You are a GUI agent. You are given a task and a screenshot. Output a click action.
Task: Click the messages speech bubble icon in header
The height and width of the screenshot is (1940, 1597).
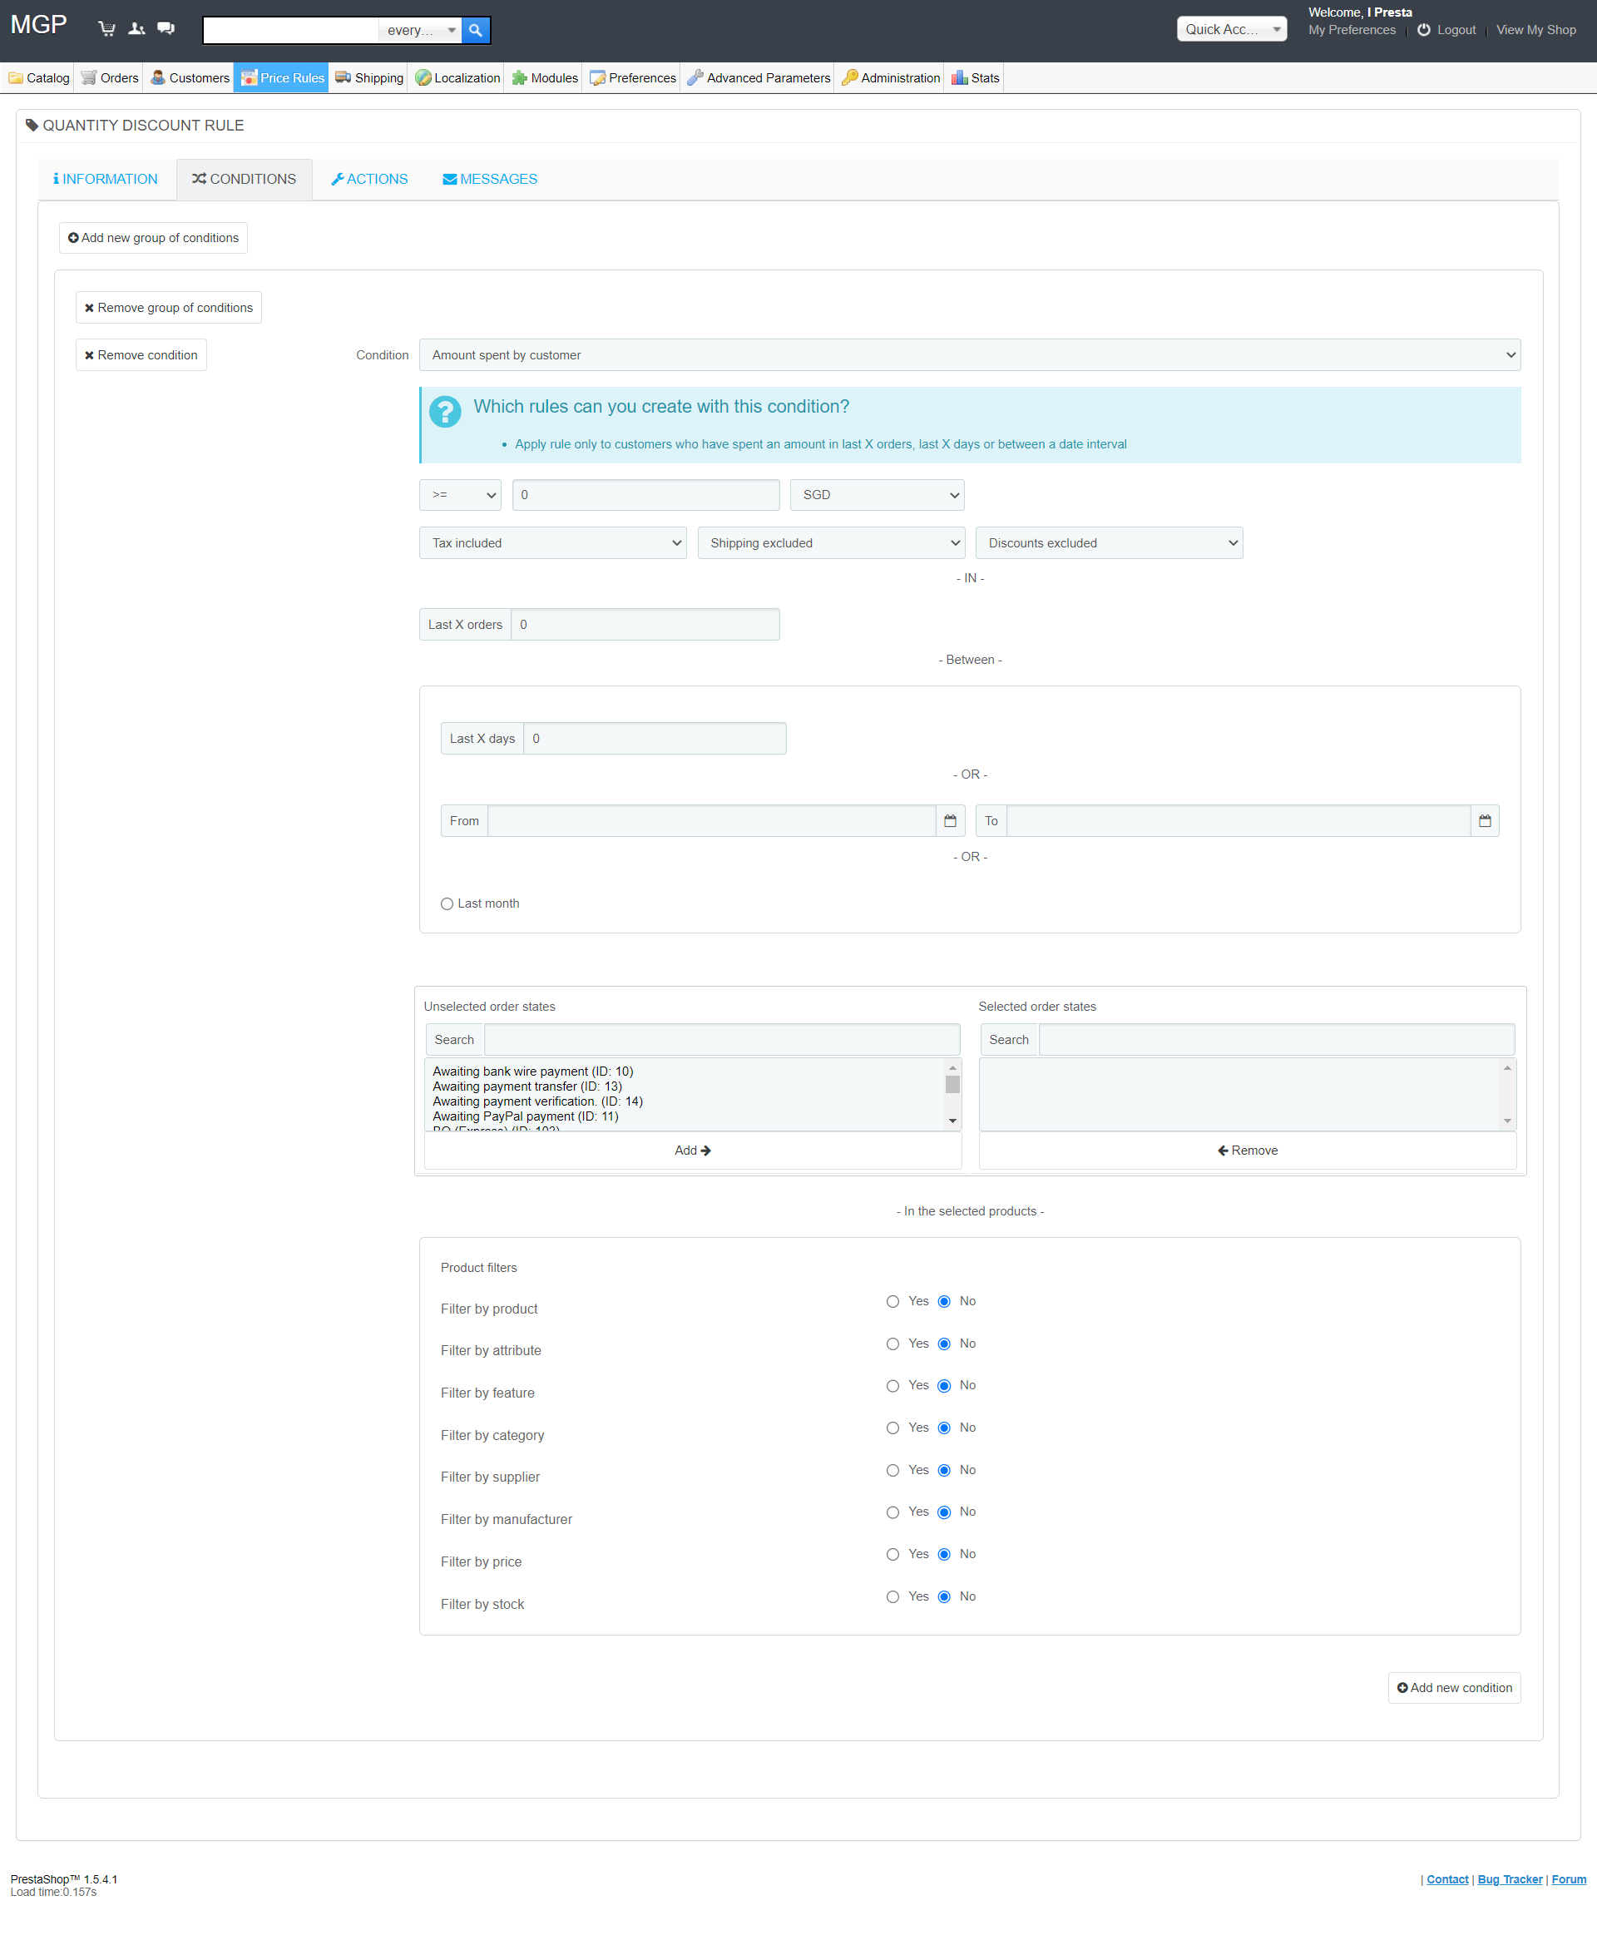(x=166, y=28)
